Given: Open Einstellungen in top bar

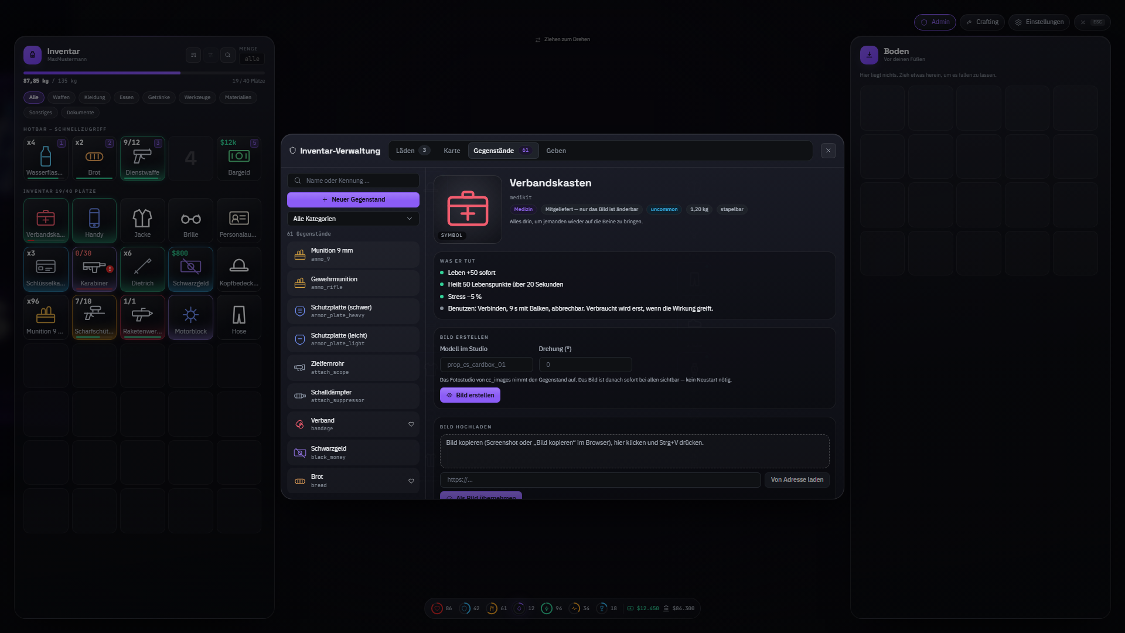Looking at the screenshot, I should point(1039,22).
